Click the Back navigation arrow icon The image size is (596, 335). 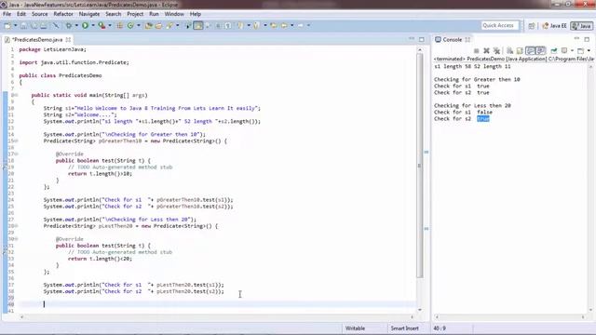(284, 25)
